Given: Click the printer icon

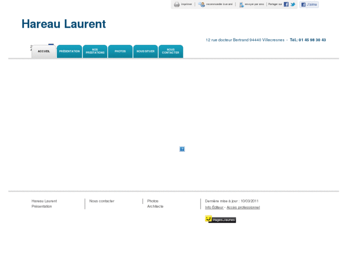Looking at the screenshot, I should pos(177,4).
